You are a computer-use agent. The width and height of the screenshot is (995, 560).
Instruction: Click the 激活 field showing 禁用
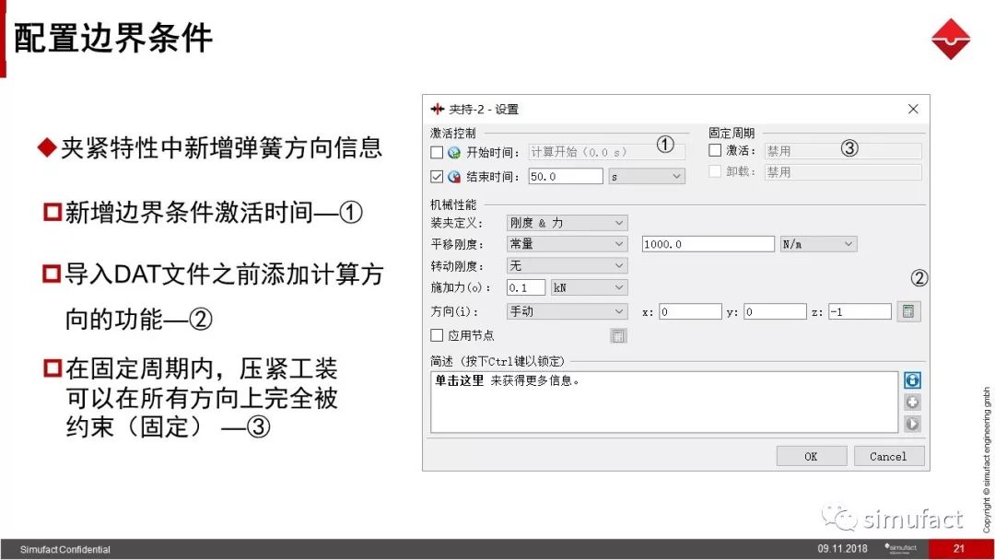(843, 150)
